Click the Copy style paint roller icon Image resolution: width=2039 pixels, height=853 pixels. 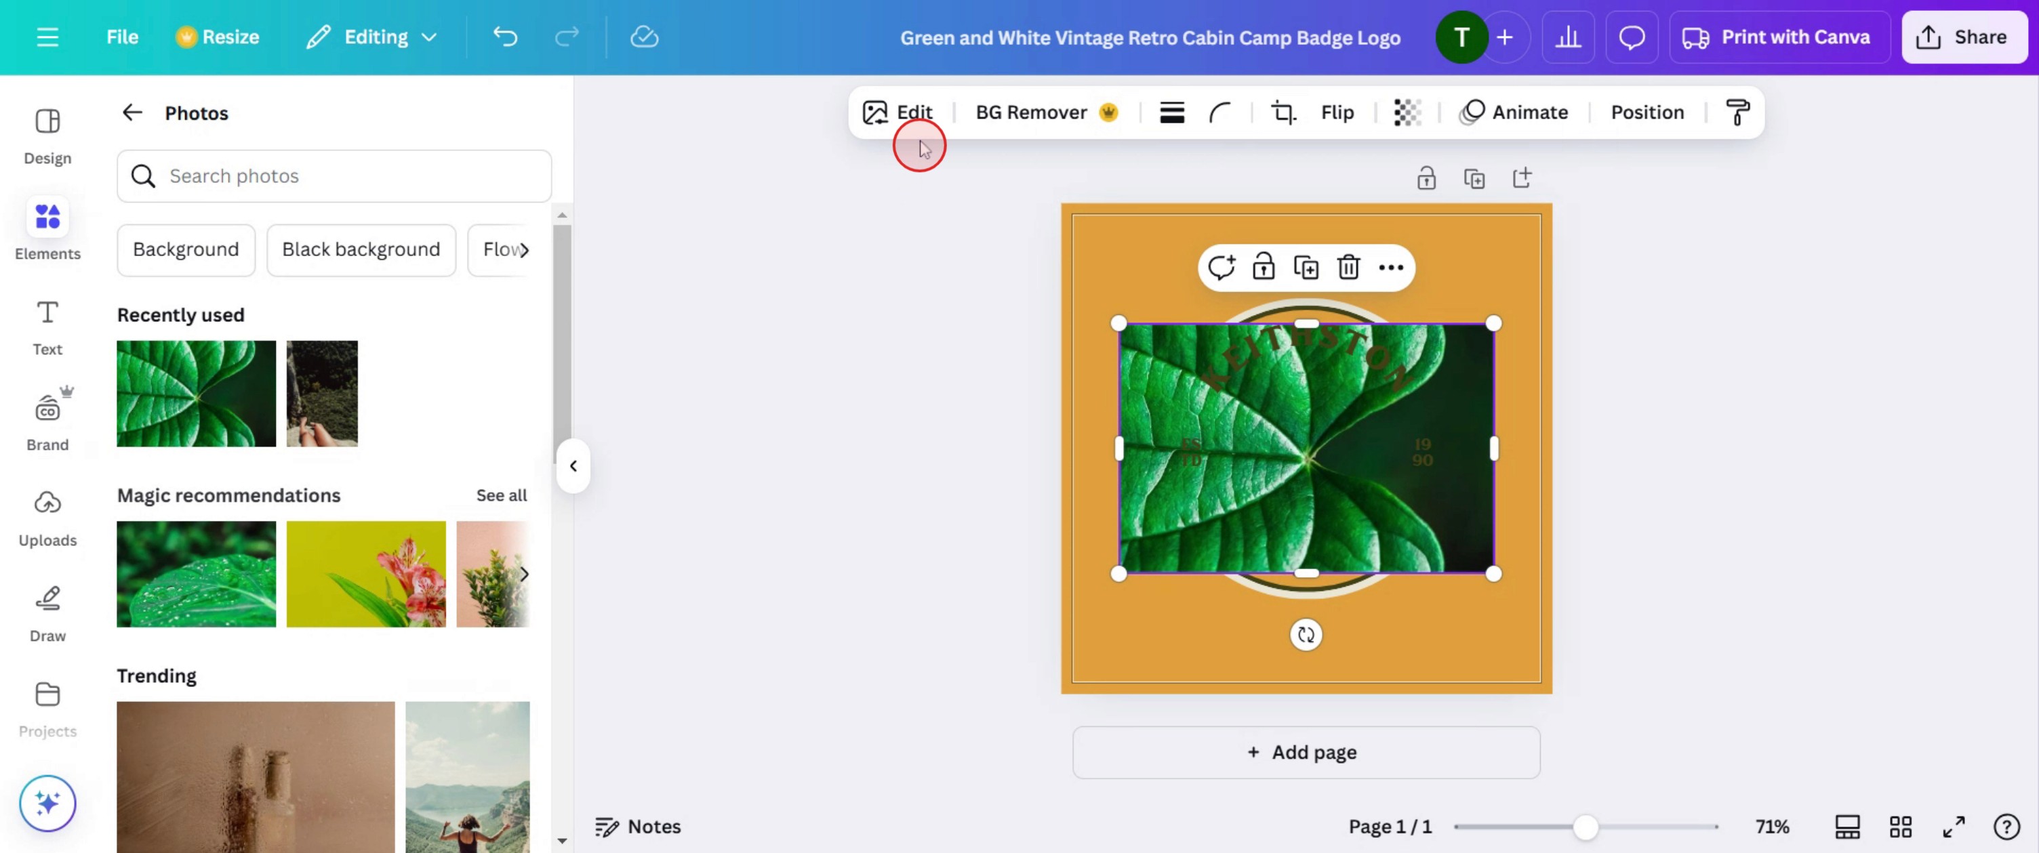tap(1737, 112)
